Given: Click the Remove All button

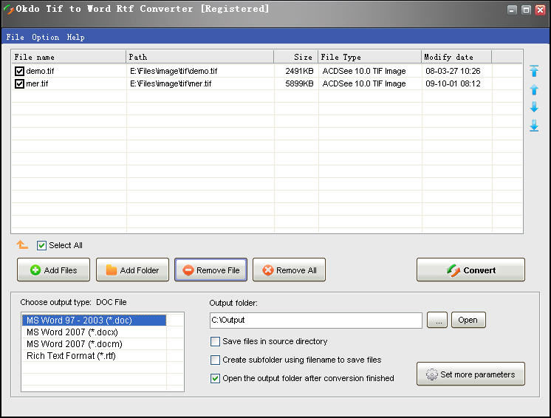Looking at the screenshot, I should tap(290, 270).
